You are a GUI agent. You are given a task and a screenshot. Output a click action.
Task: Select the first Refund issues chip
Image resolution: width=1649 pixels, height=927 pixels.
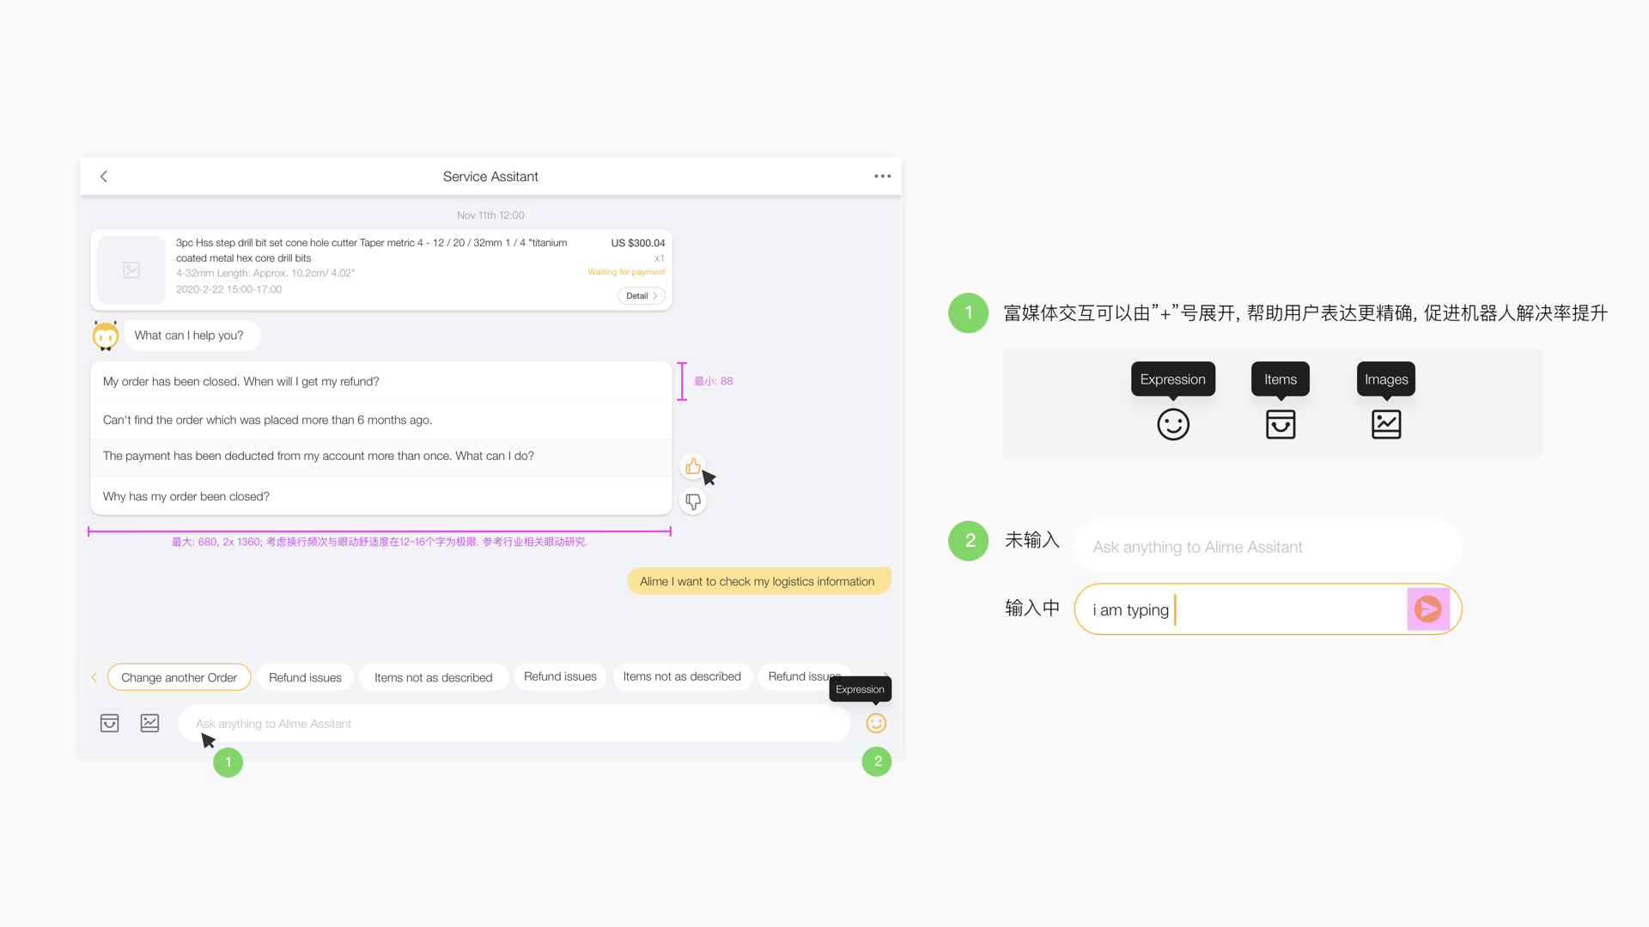[305, 677]
